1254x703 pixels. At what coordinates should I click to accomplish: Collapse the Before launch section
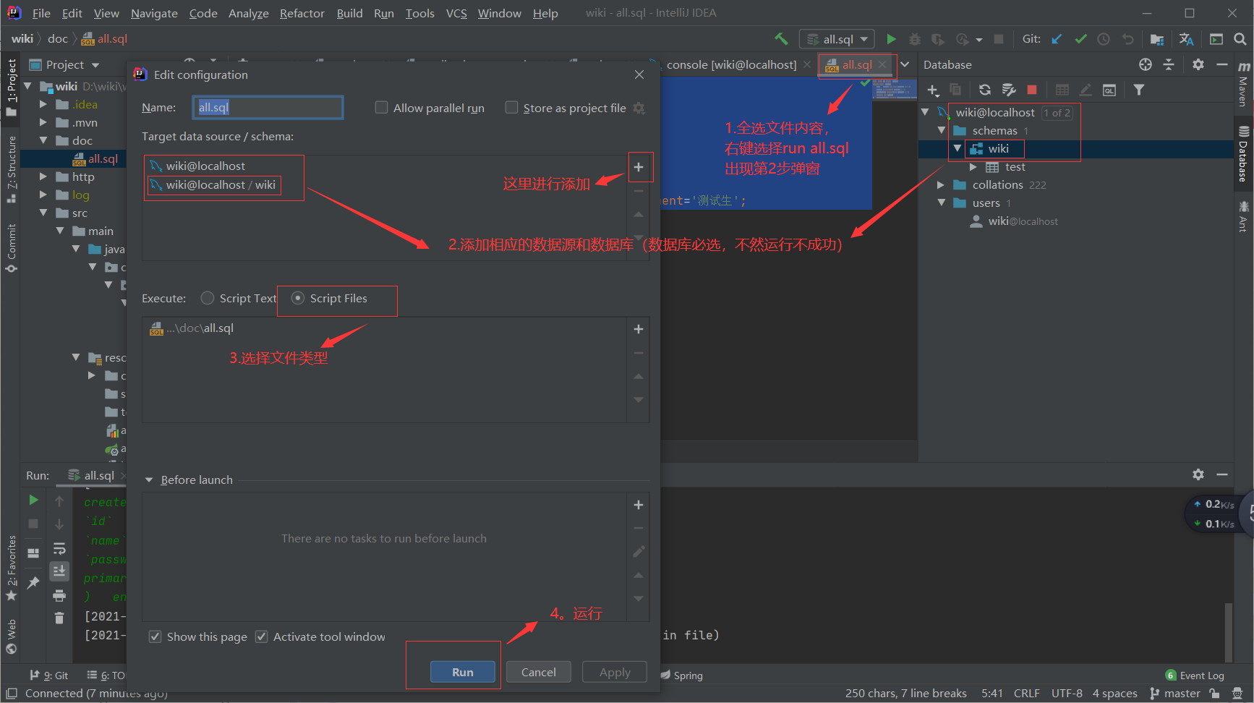click(x=149, y=480)
